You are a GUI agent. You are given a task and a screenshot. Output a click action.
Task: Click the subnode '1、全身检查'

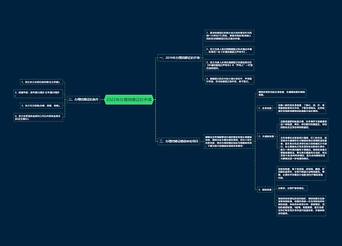click(x=265, y=108)
